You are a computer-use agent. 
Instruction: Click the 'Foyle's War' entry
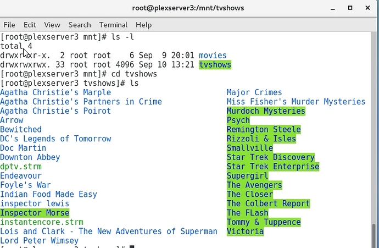(25, 185)
